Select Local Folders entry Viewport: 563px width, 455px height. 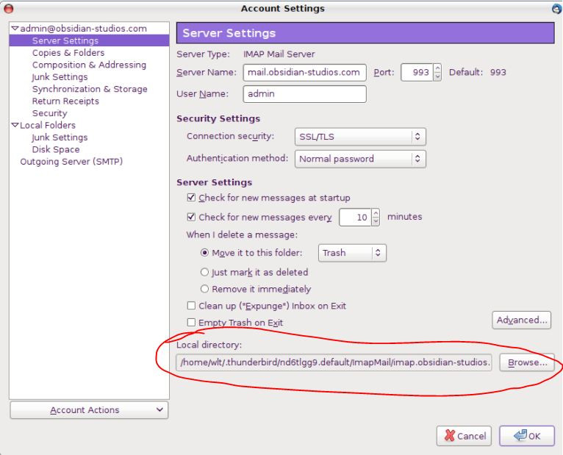pyautogui.click(x=48, y=125)
